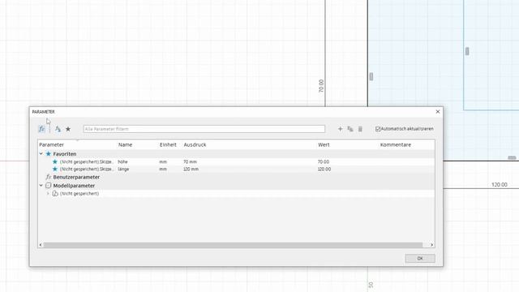This screenshot has width=519, height=292.
Task: Select the Modellparameter row label
Action: point(74,186)
